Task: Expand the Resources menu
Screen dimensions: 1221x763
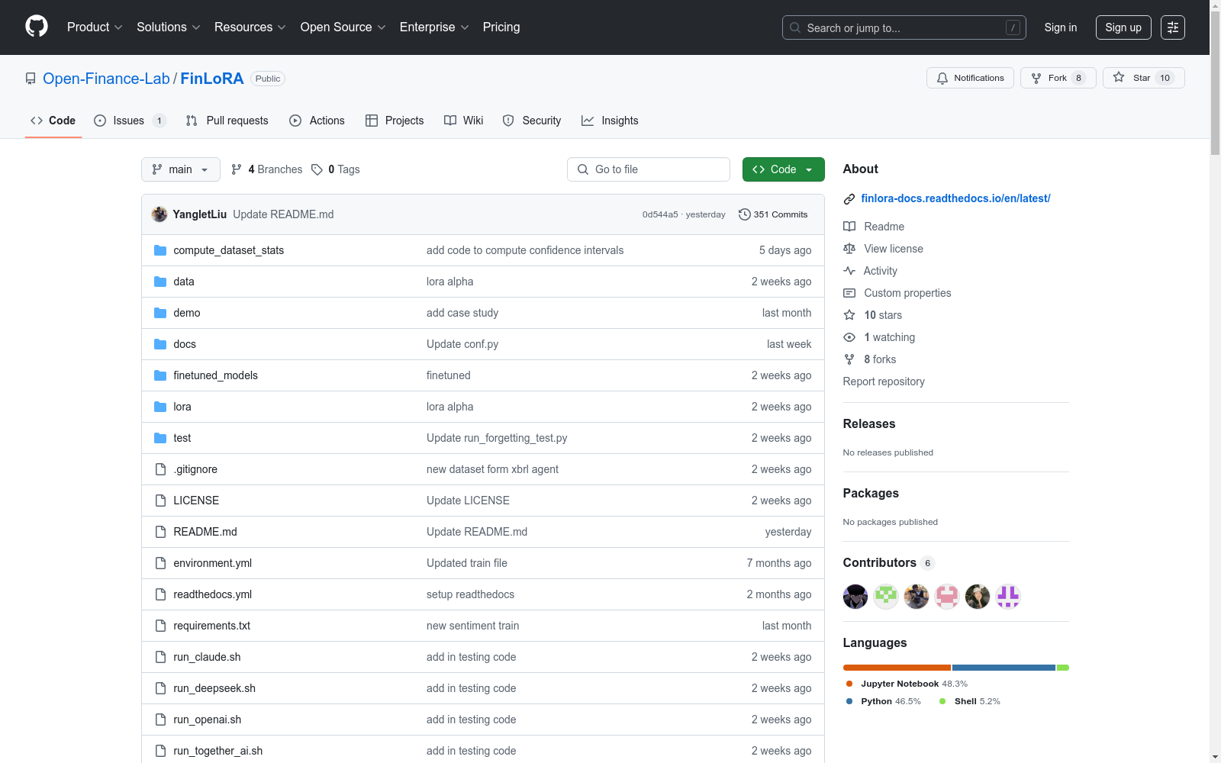Action: (x=250, y=27)
